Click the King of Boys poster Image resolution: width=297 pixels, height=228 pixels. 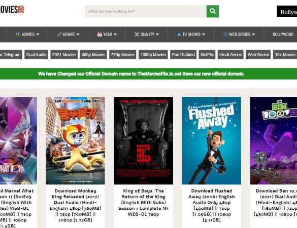[x=143, y=141]
